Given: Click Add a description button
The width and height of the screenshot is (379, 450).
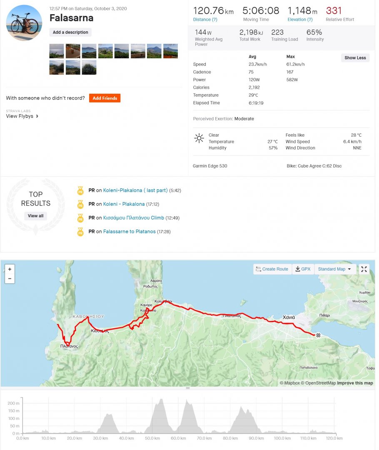Looking at the screenshot, I should [70, 32].
